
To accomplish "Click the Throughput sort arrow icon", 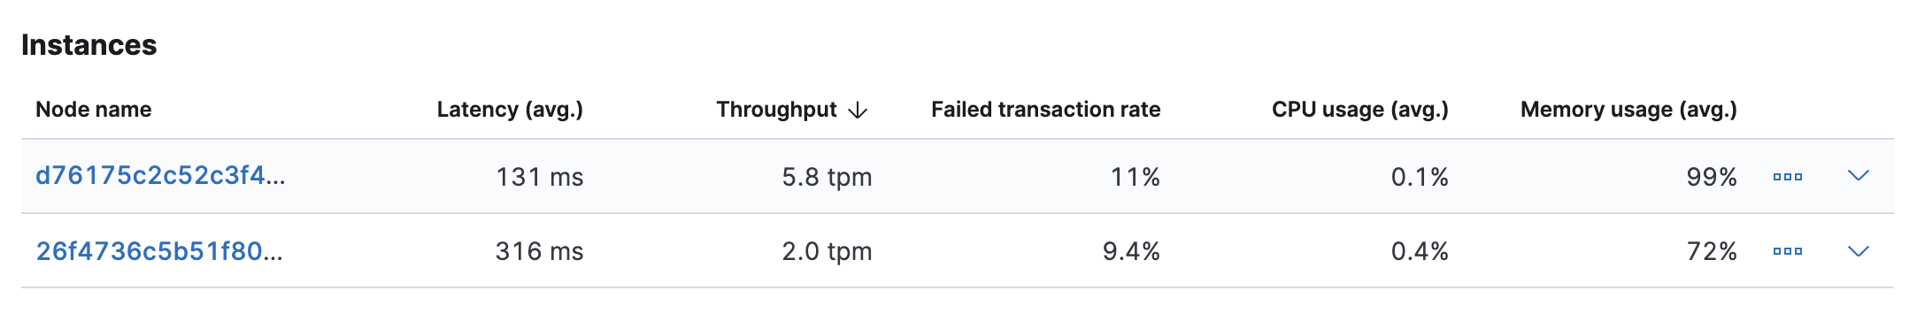I will tap(858, 110).
